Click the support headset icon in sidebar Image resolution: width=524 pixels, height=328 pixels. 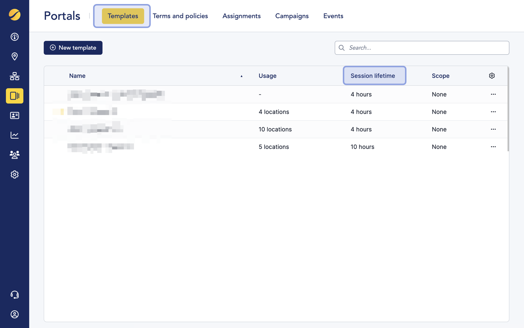15,294
